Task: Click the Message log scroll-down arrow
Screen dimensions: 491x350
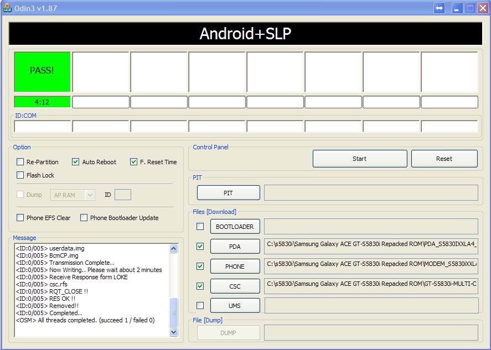Action: [173, 332]
